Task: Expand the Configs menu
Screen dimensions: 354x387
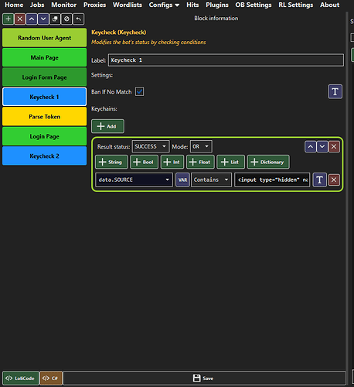Action: (164, 5)
